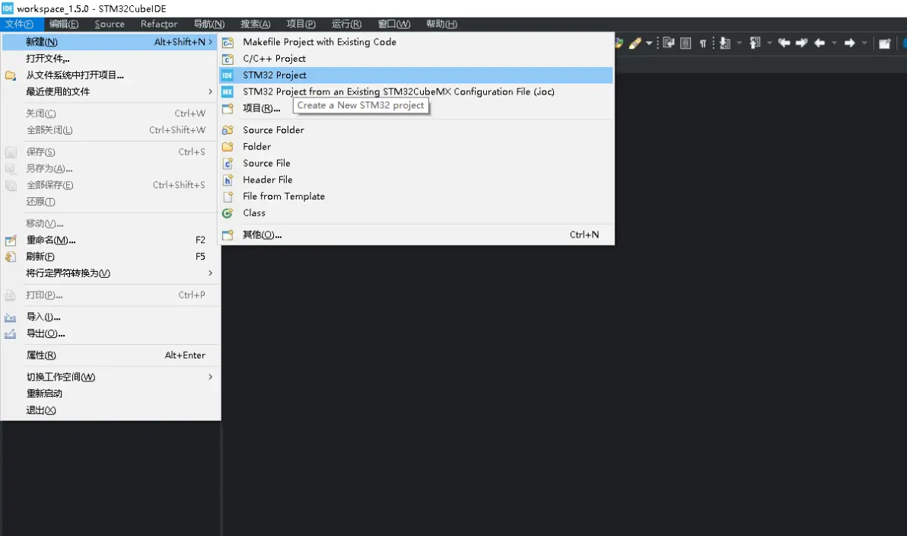Image resolution: width=907 pixels, height=536 pixels.
Task: Open the Source menu
Action: (110, 24)
